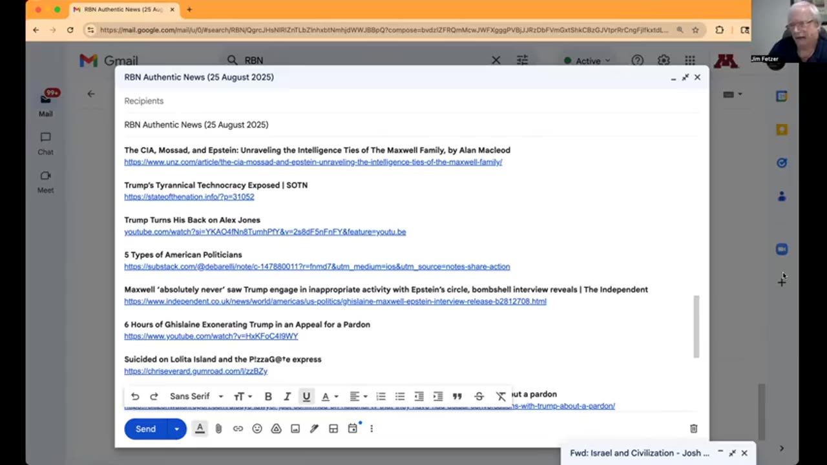
Task: Open the Active status dropdown
Action: click(x=587, y=61)
